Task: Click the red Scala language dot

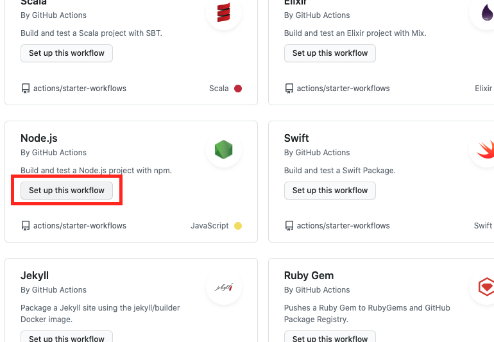Action: 238,89
